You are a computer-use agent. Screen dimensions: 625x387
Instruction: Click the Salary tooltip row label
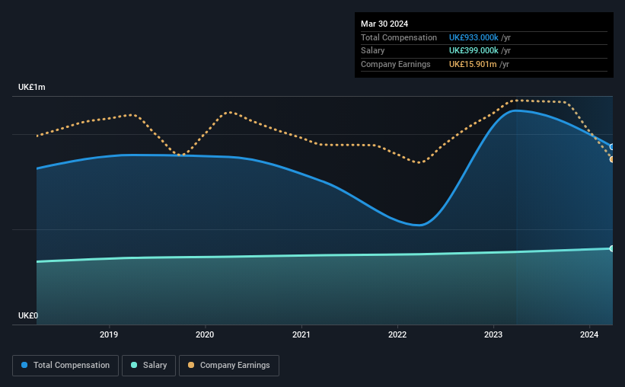[373, 51]
